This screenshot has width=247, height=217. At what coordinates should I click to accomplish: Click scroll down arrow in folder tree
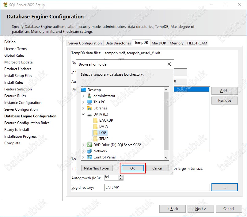coord(166,158)
